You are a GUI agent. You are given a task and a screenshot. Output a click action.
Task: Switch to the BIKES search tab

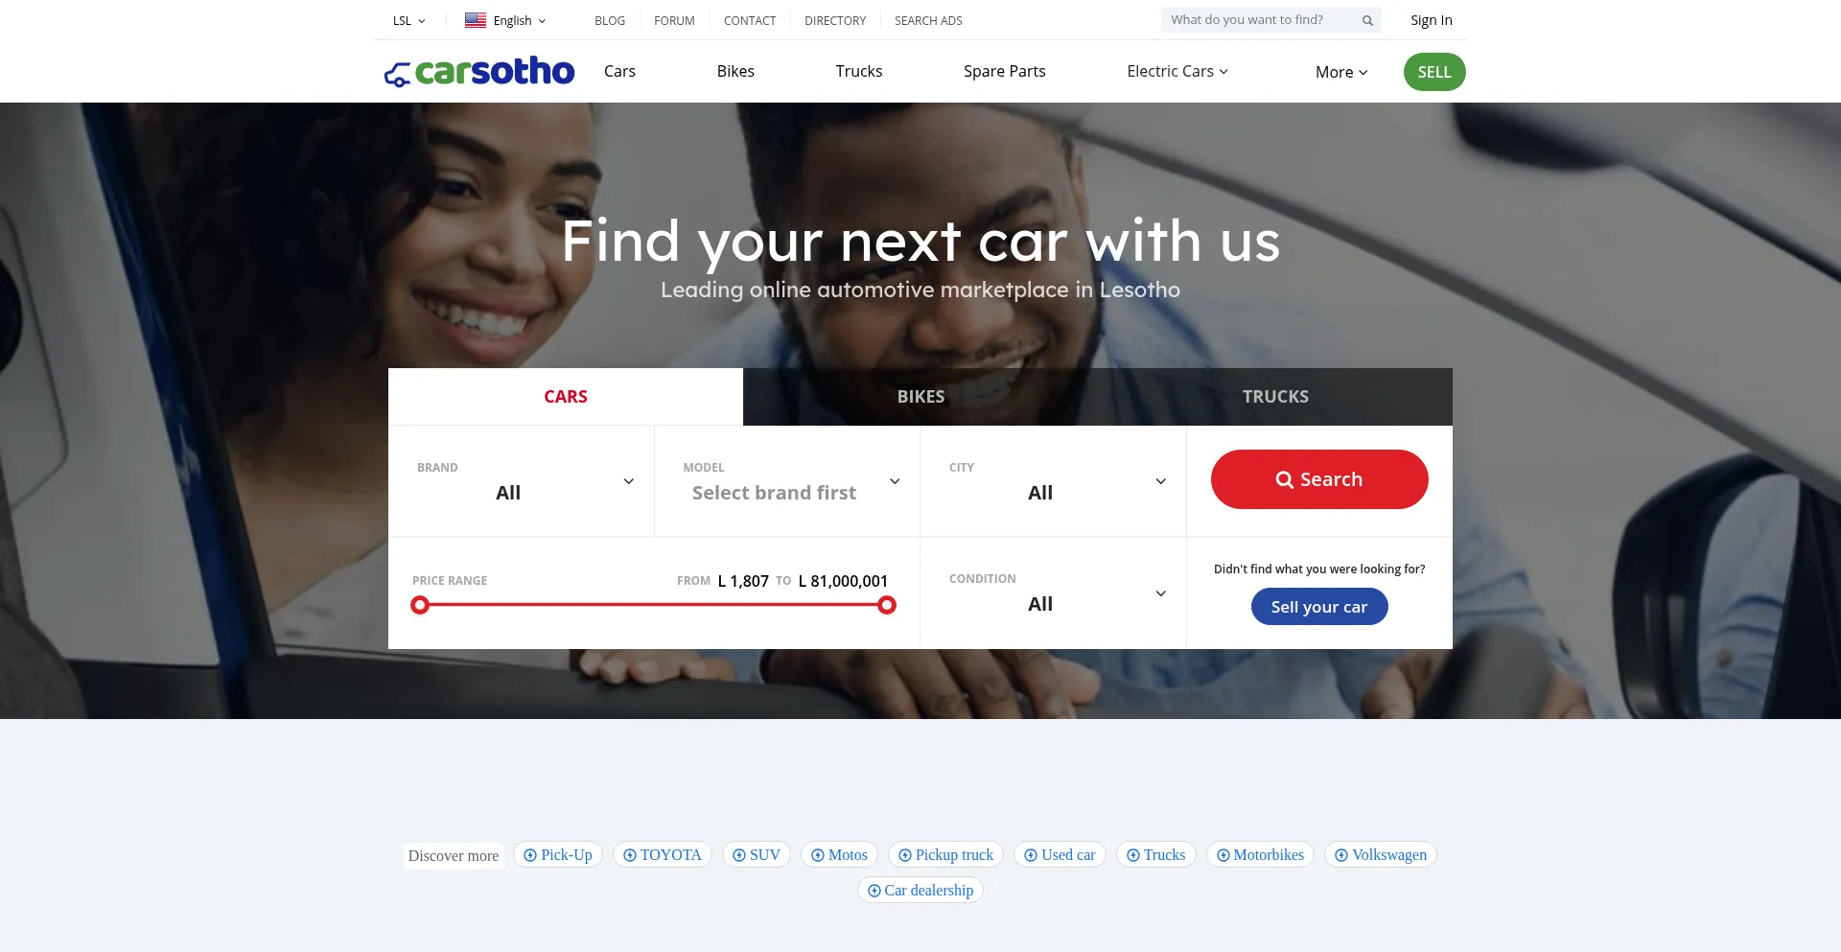click(x=920, y=397)
